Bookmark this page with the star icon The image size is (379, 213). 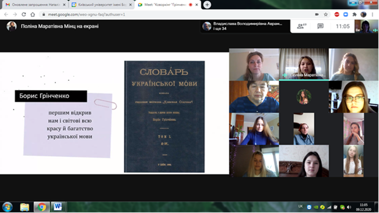[x=325, y=15]
